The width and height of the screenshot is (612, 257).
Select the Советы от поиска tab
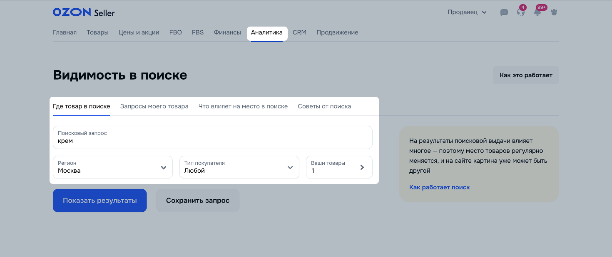pyautogui.click(x=324, y=106)
